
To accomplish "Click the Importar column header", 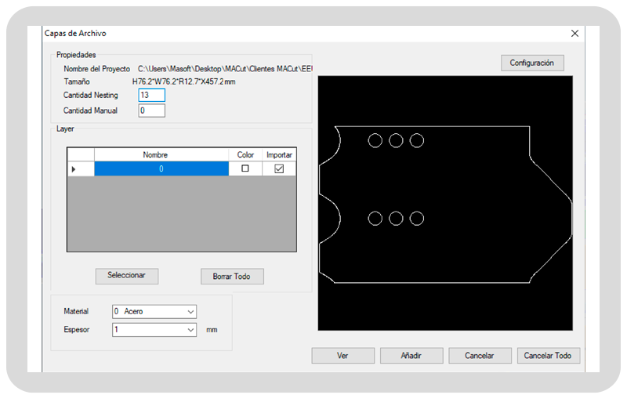I will coord(279,155).
